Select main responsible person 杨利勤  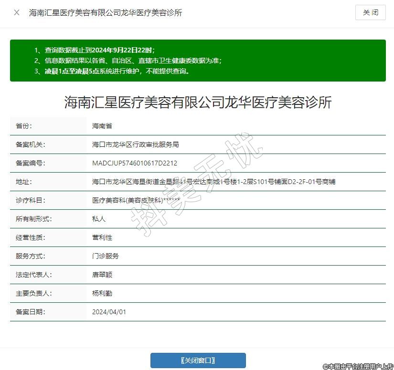(x=102, y=293)
